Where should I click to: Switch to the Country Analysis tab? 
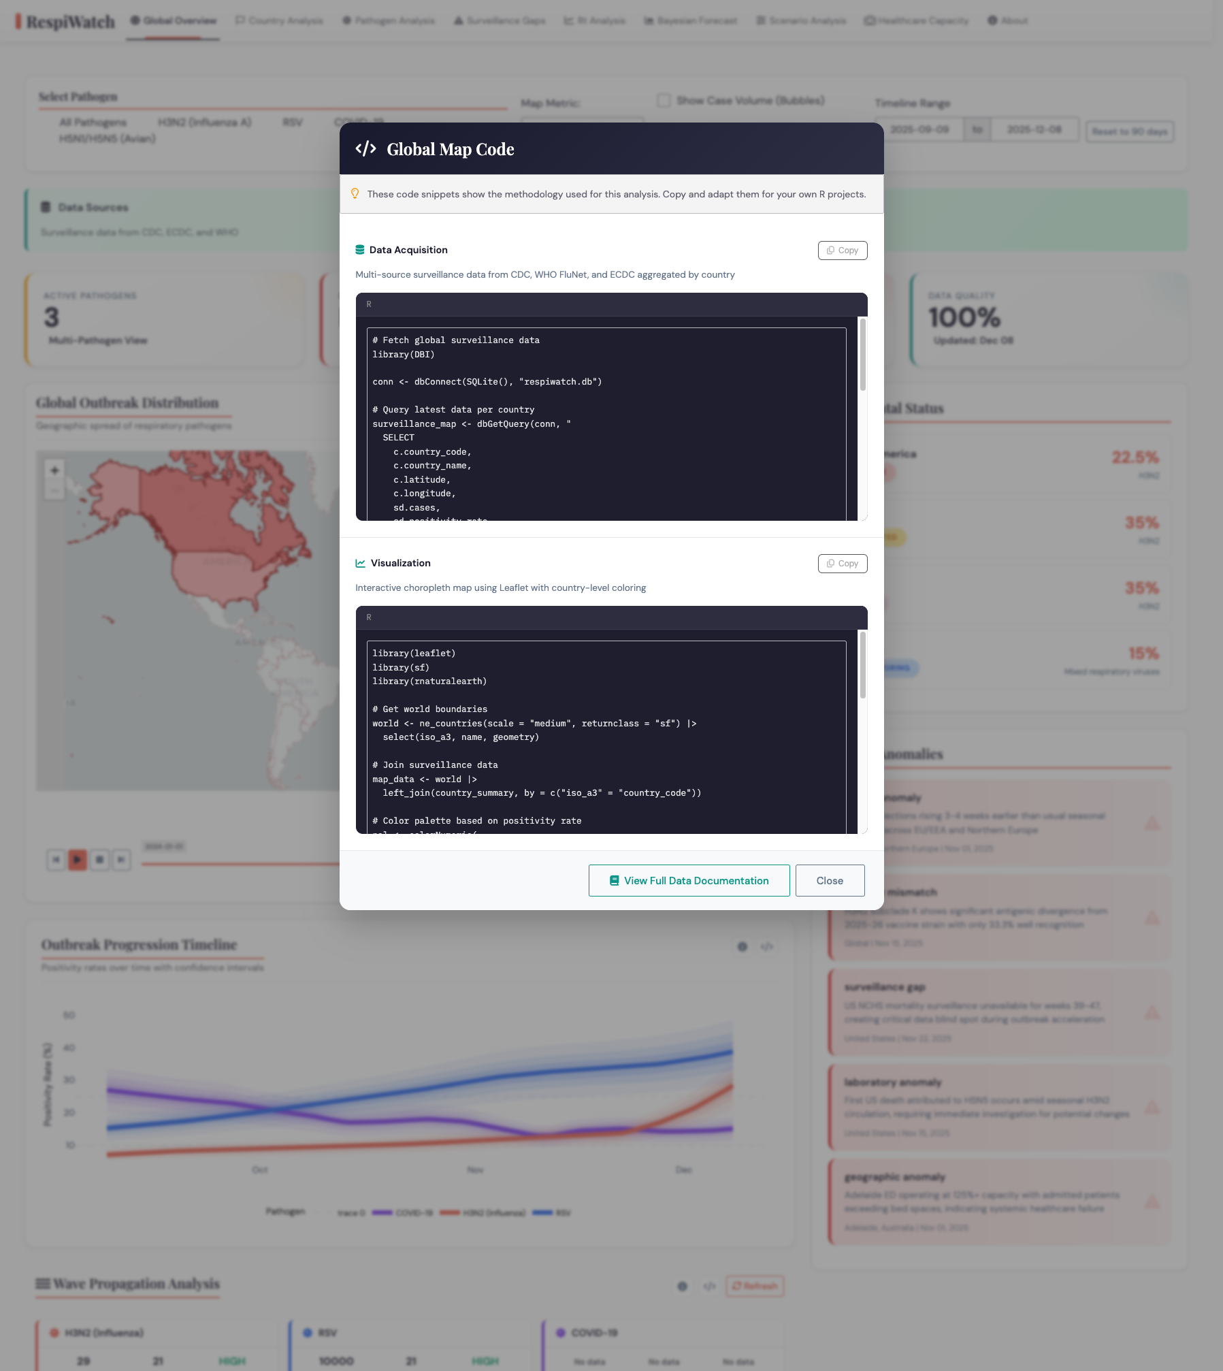click(x=279, y=20)
